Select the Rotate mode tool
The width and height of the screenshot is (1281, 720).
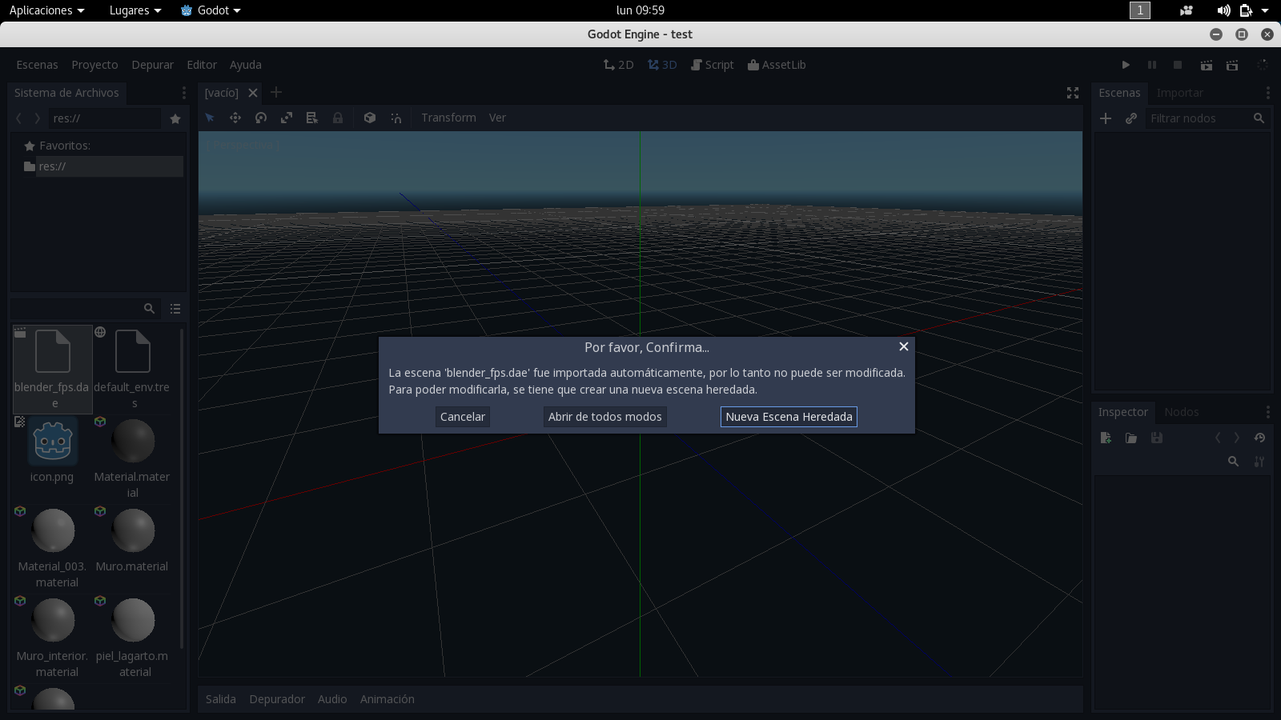click(x=261, y=118)
